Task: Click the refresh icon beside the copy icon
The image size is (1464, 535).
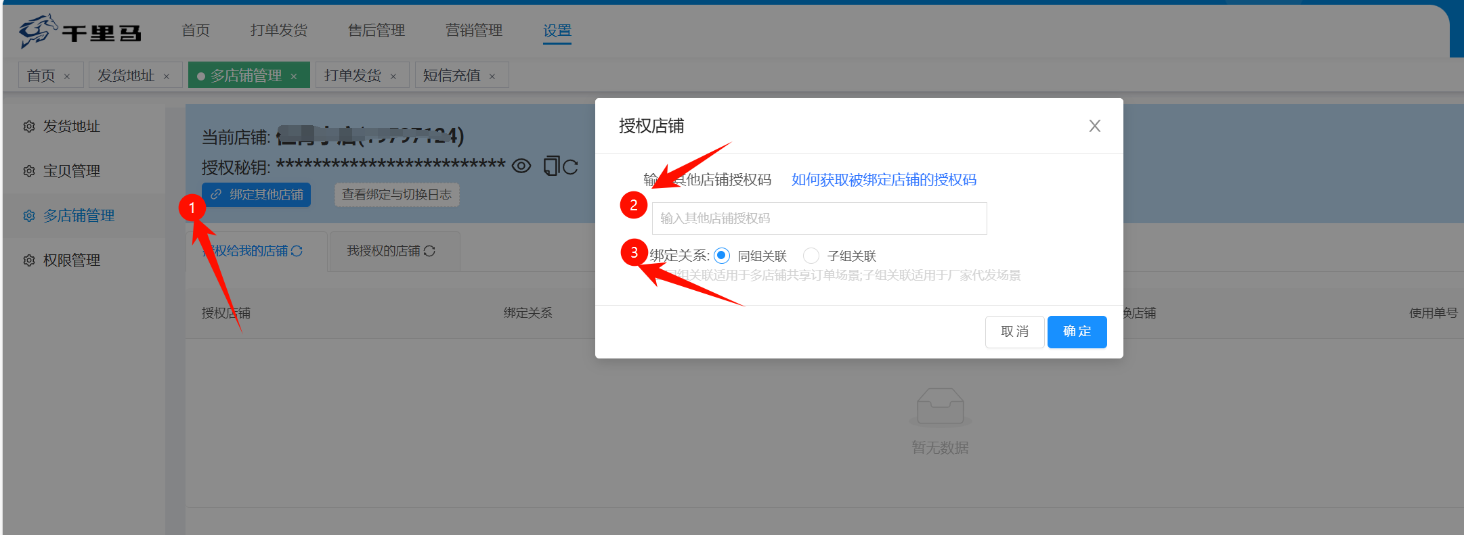Action: [x=570, y=166]
